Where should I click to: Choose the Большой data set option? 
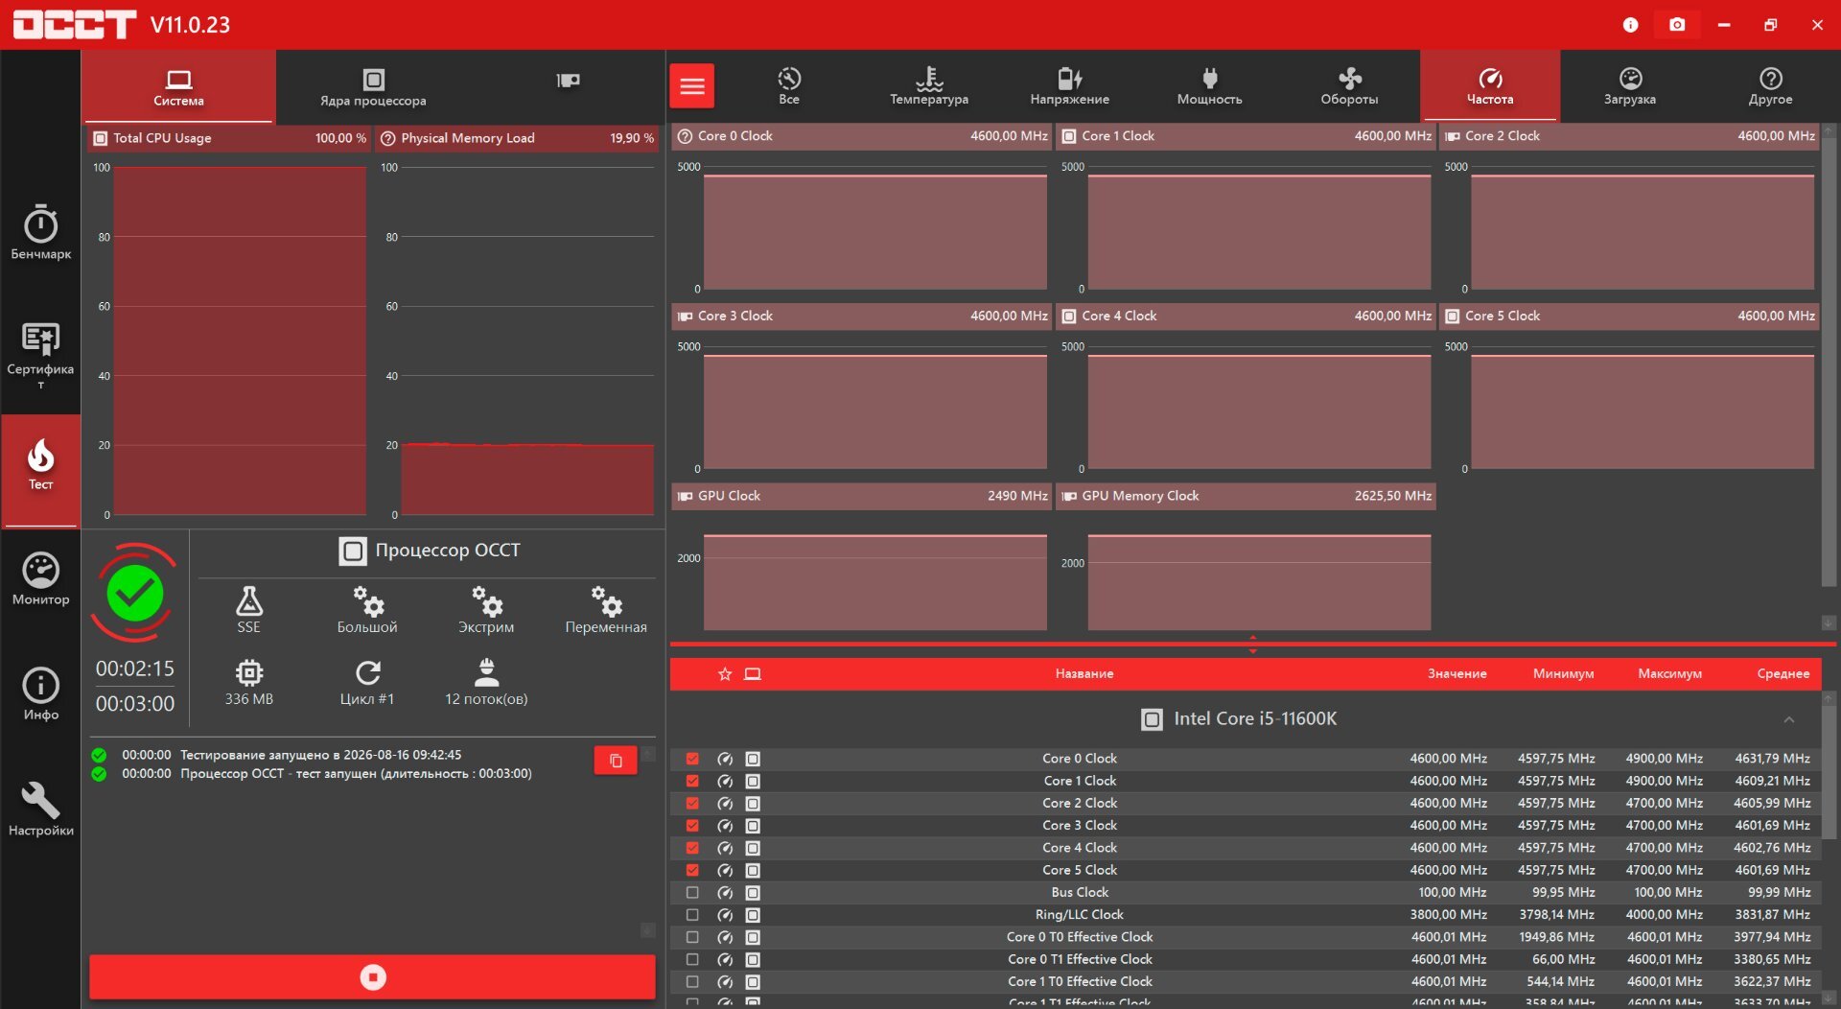pos(367,610)
